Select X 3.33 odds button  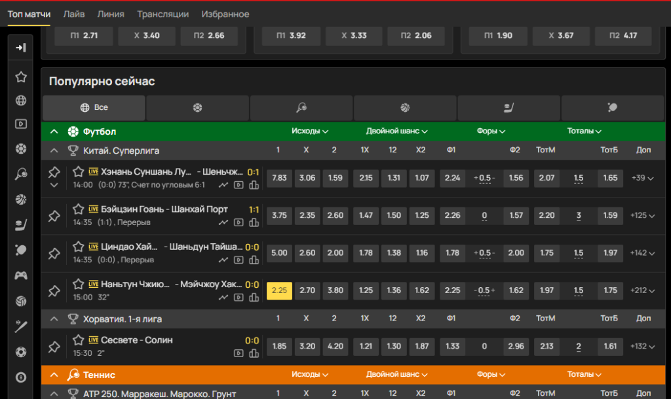coord(354,35)
